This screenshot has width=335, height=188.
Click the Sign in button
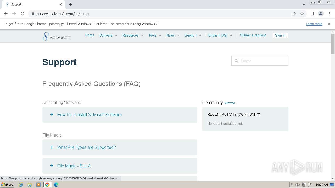(280, 36)
